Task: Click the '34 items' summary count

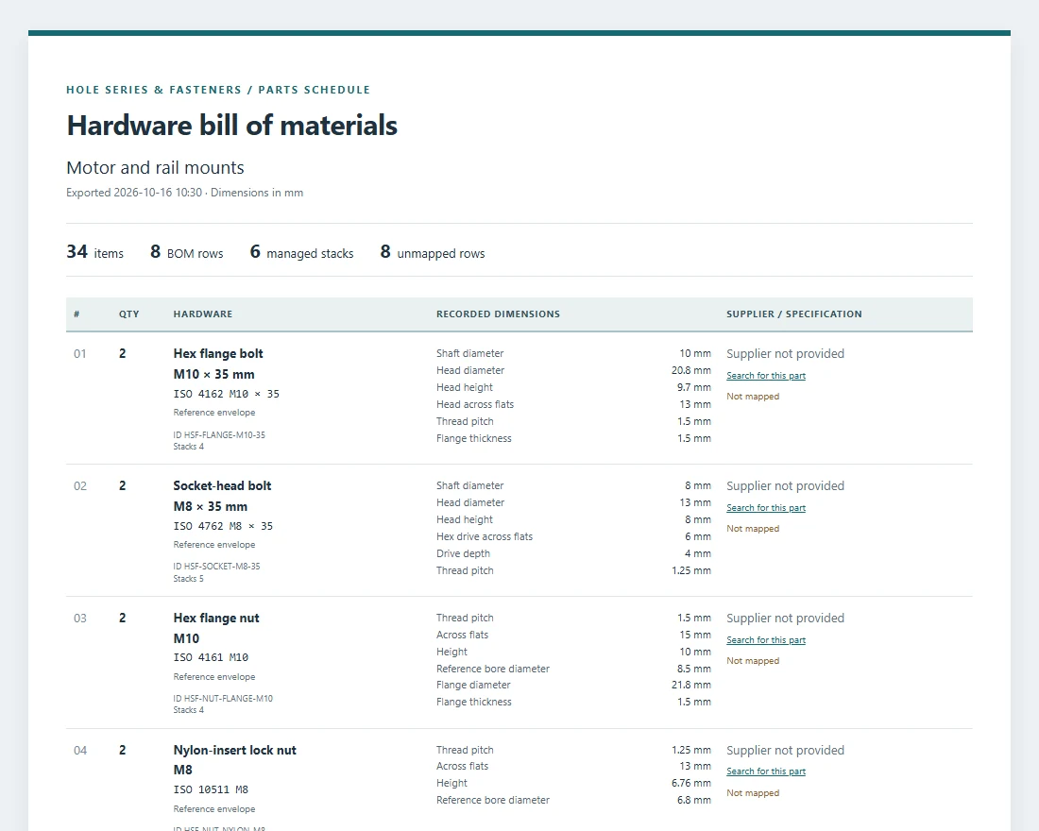Action: tap(94, 252)
